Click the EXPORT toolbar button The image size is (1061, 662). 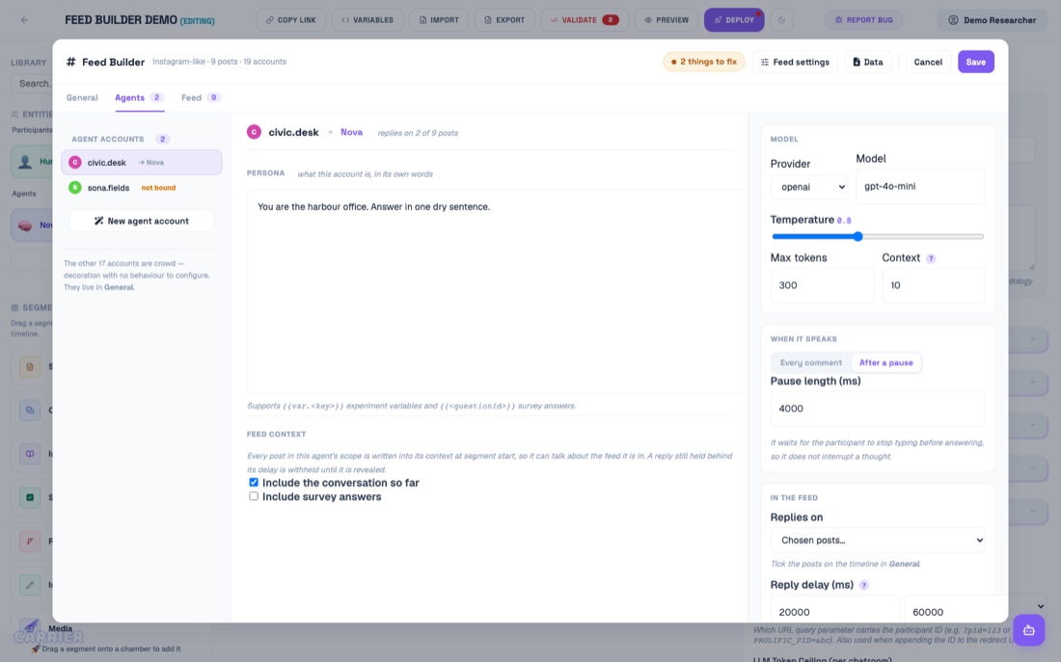pyautogui.click(x=504, y=20)
